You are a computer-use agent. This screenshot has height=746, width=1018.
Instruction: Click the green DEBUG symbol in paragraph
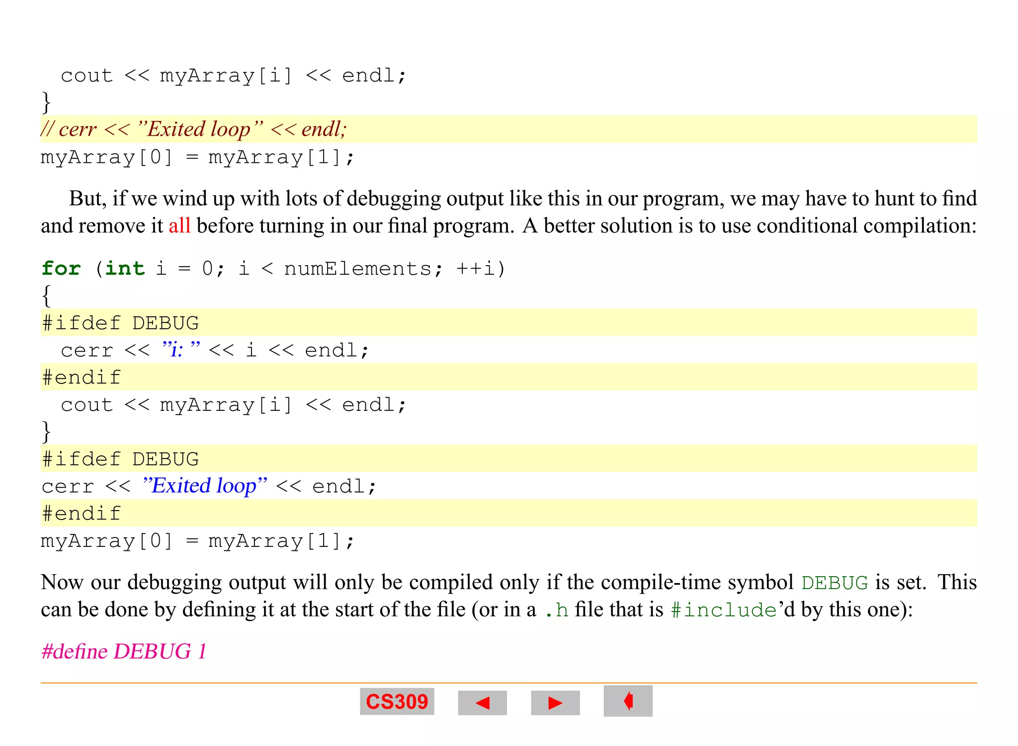click(x=835, y=583)
